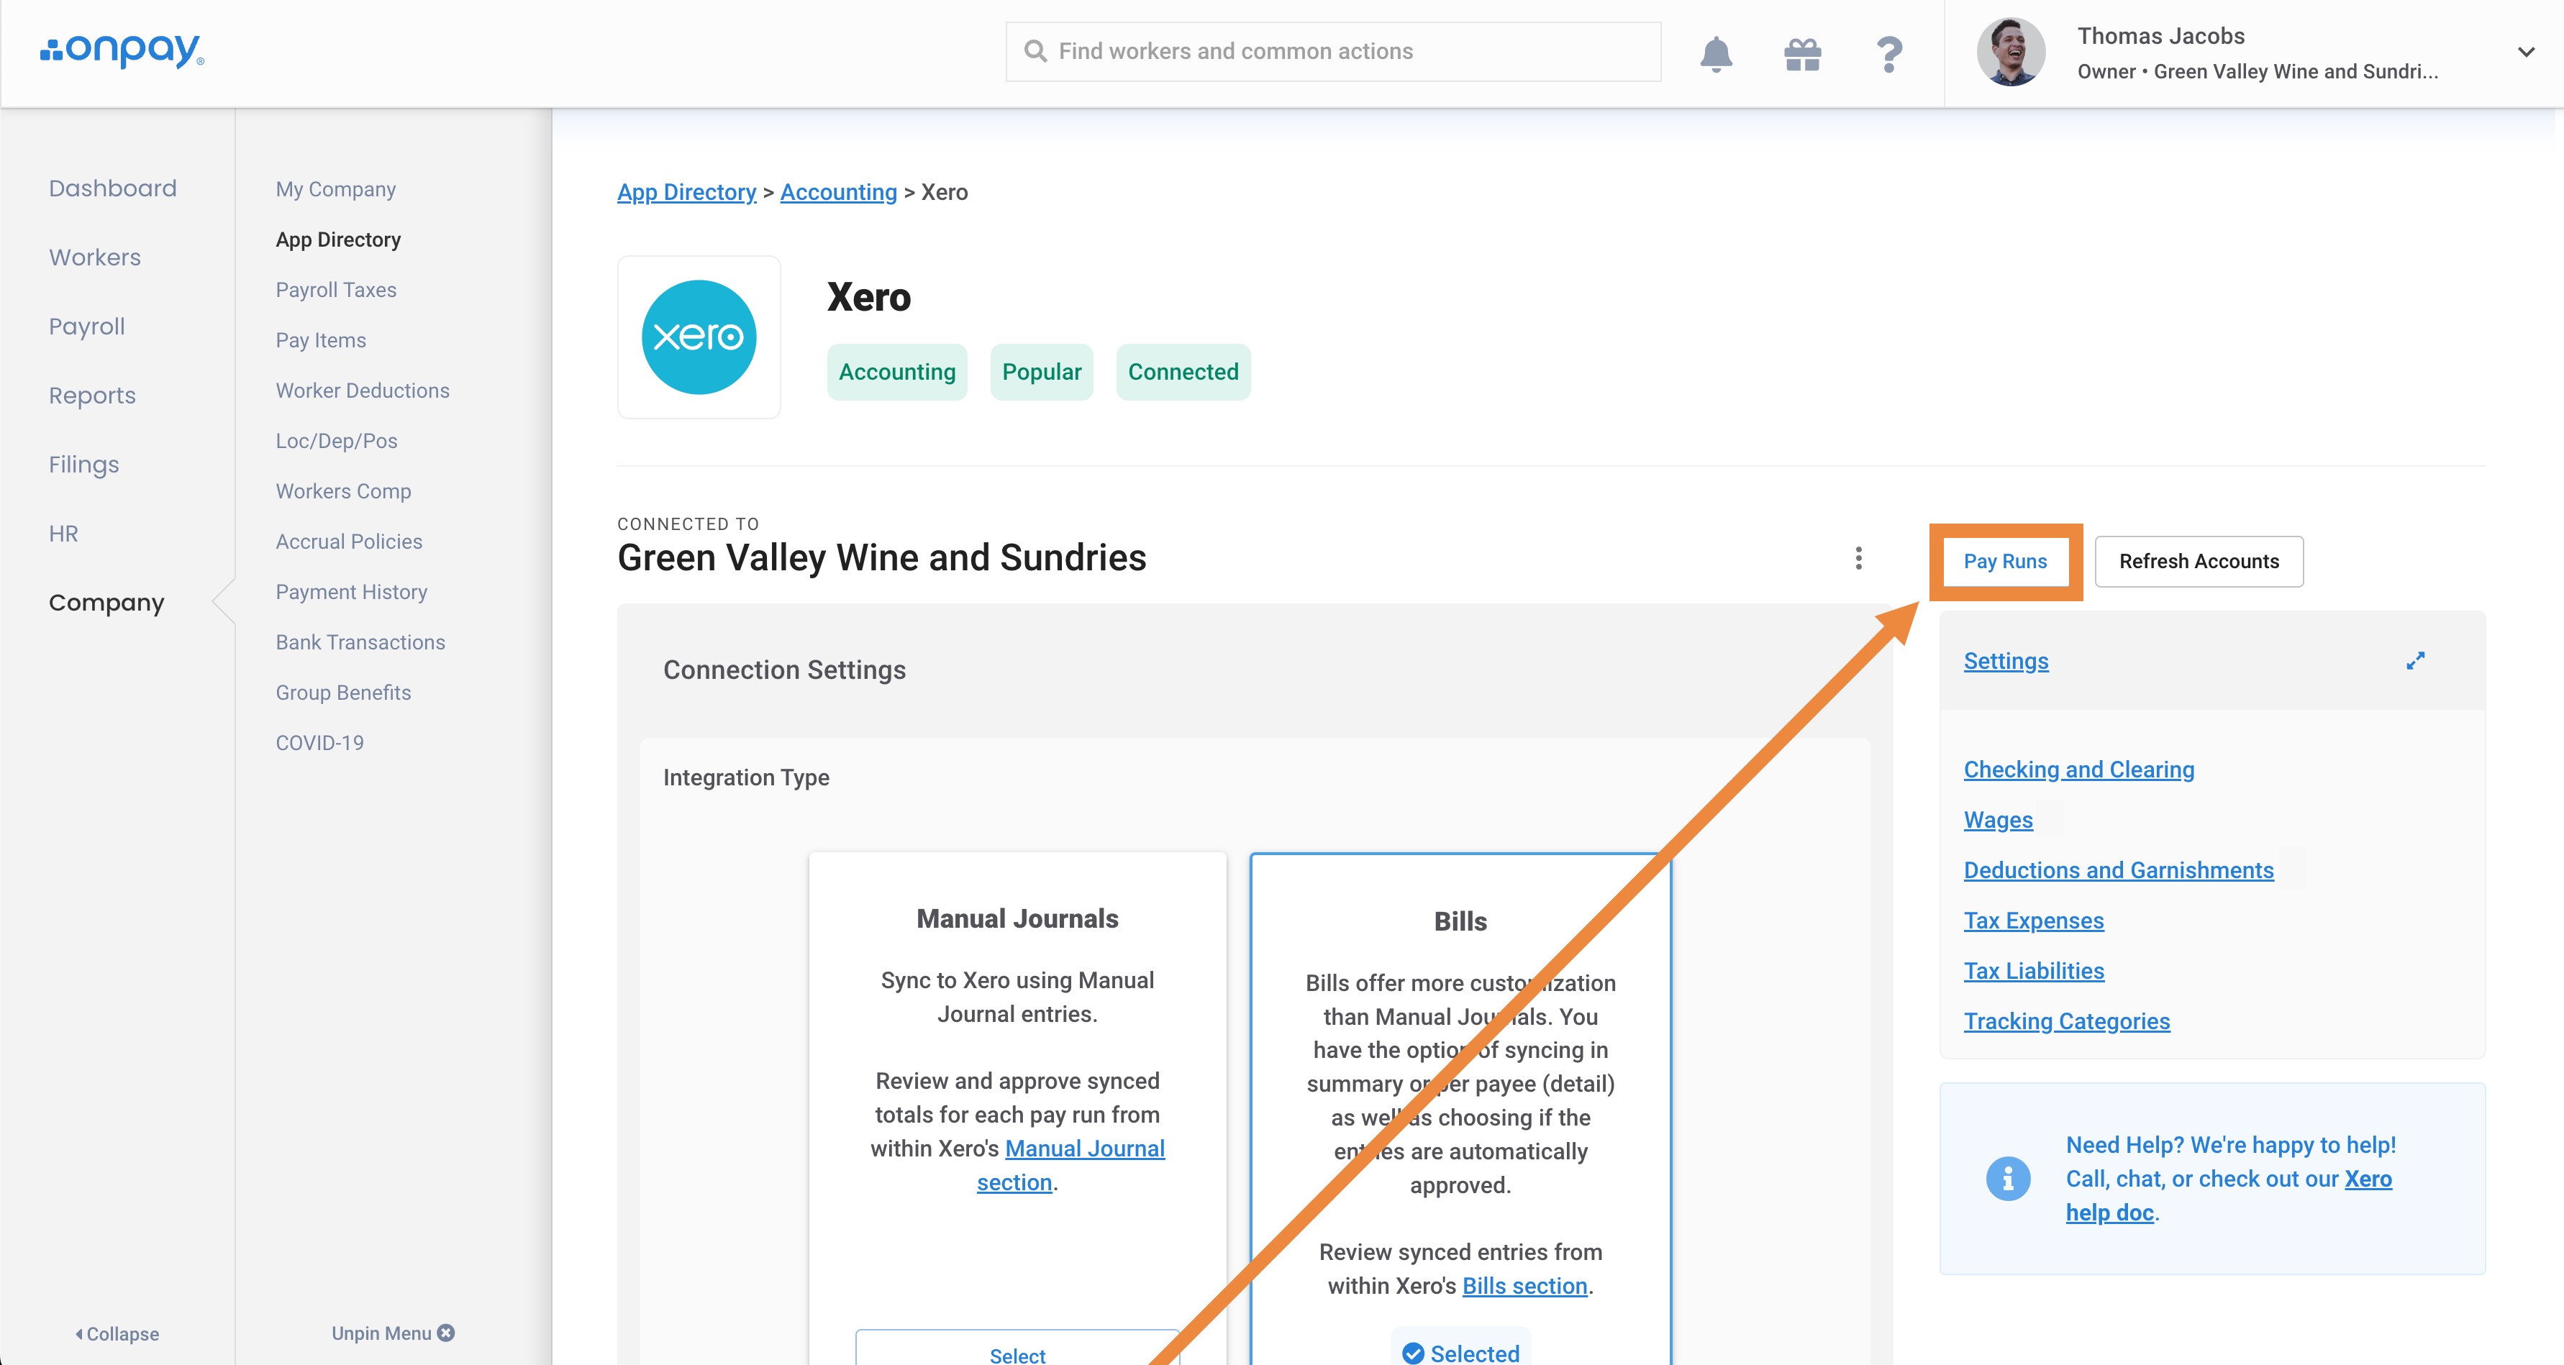Open the Bills section link
2564x1365 pixels.
[x=1524, y=1285]
